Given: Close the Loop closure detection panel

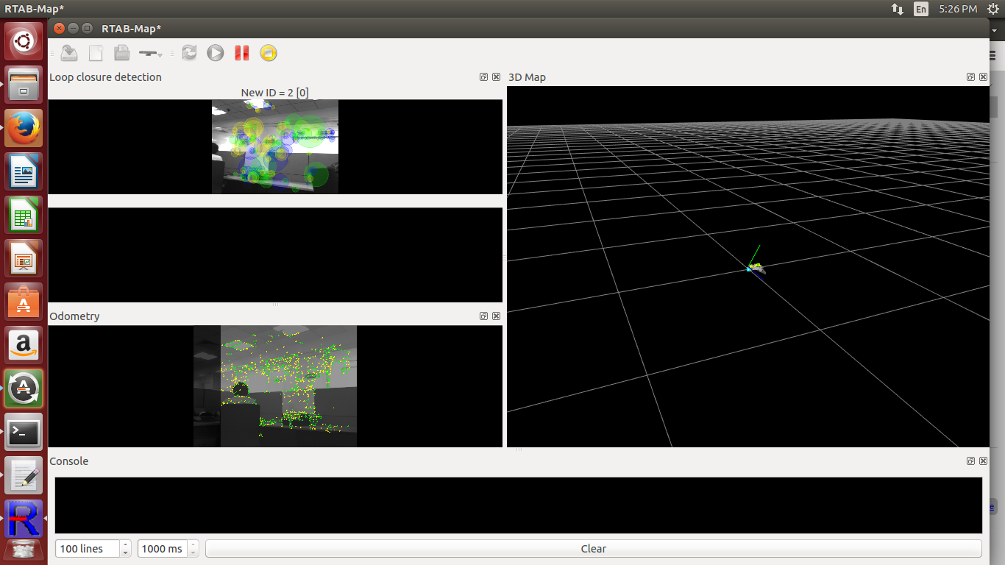Looking at the screenshot, I should coord(496,77).
